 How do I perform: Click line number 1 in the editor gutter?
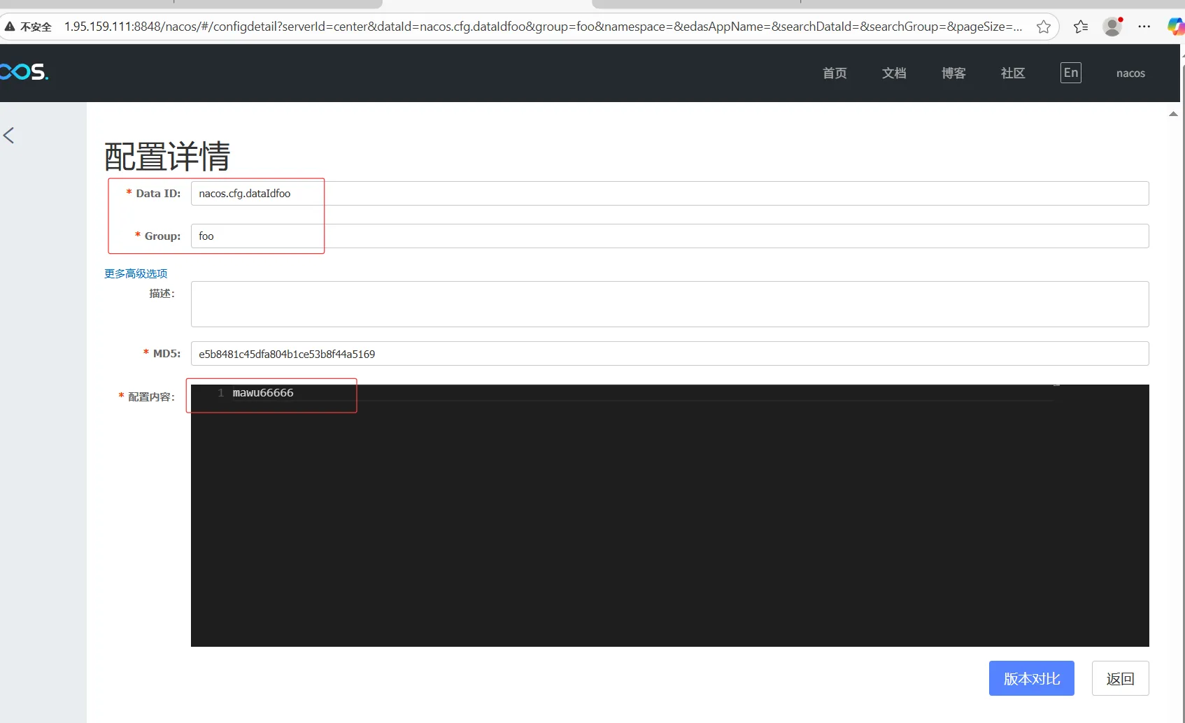220,393
